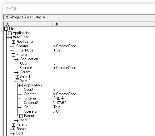
Task: Collapse the Me root node
Action: pos(6,29)
